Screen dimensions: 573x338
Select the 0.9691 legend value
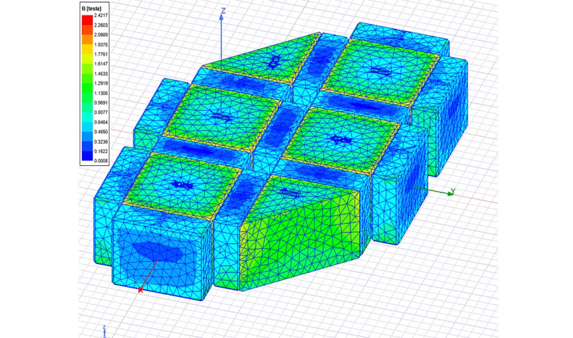coord(101,103)
